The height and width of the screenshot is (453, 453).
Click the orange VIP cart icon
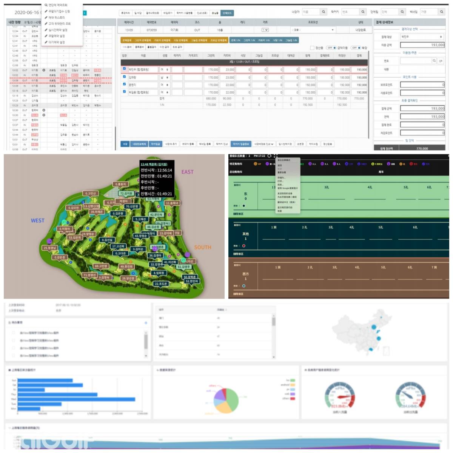pos(256,164)
